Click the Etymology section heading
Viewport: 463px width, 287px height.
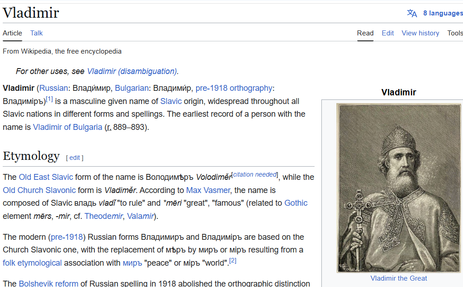click(x=31, y=156)
